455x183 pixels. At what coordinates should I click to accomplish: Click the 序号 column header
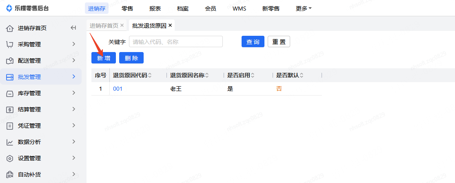100,76
